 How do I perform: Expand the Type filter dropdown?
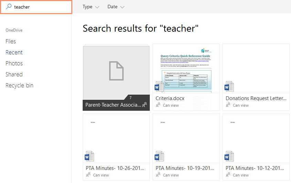tap(91, 7)
